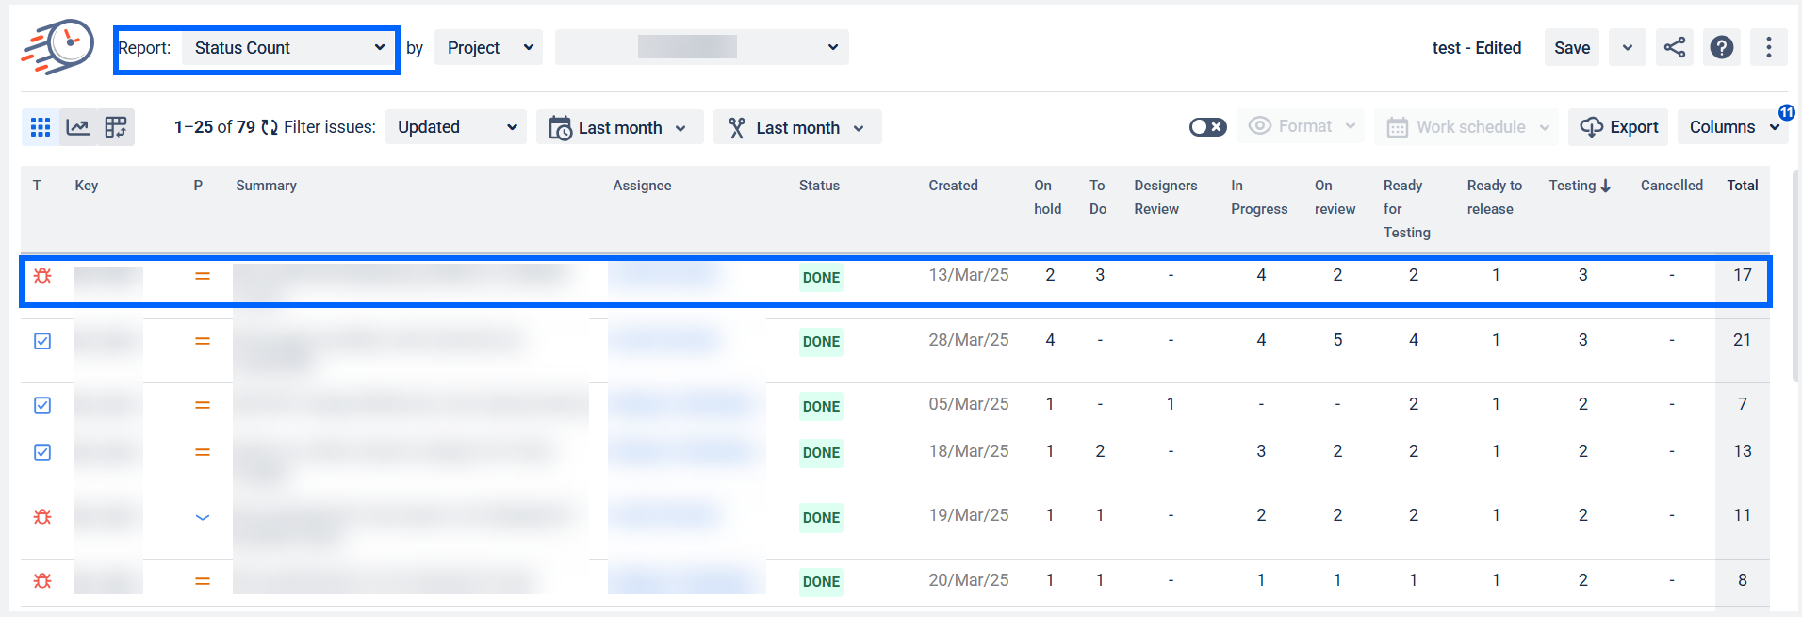1802x617 pixels.
Task: Expand the arrow next to Save
Action: tap(1628, 47)
